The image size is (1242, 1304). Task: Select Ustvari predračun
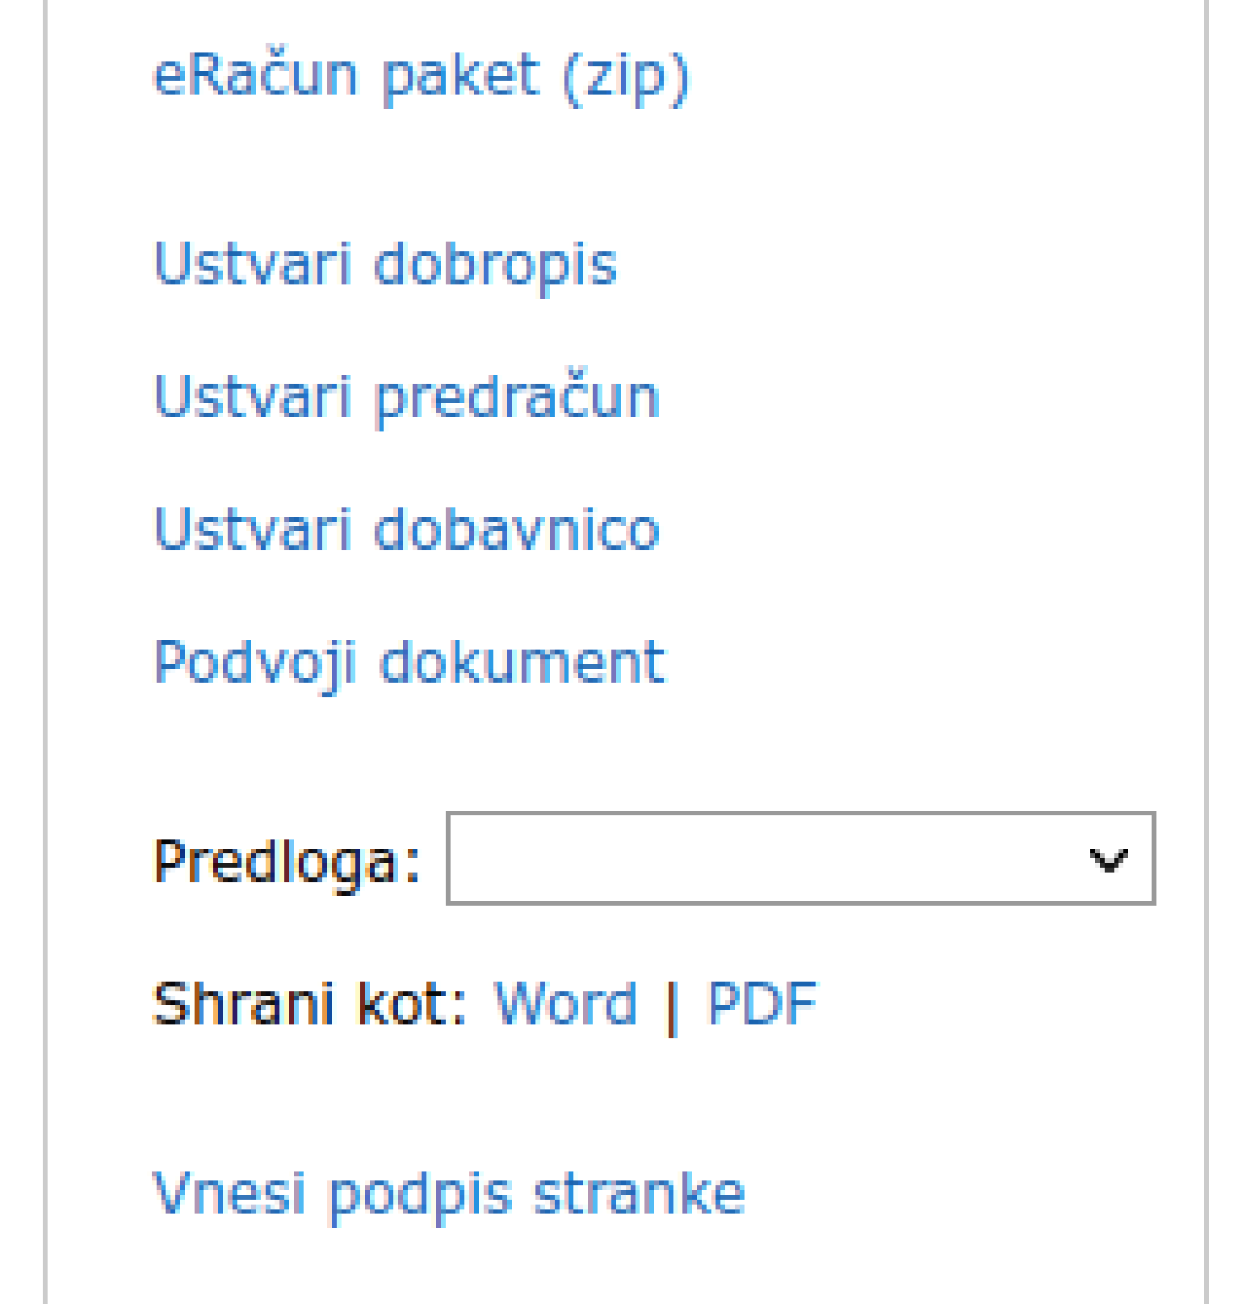click(x=406, y=397)
